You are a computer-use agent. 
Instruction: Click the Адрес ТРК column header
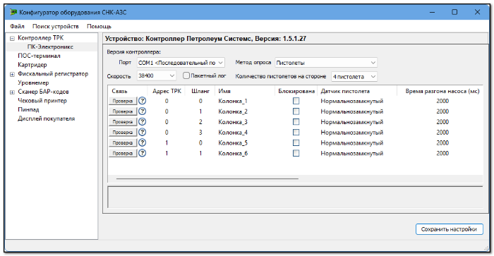[167, 91]
